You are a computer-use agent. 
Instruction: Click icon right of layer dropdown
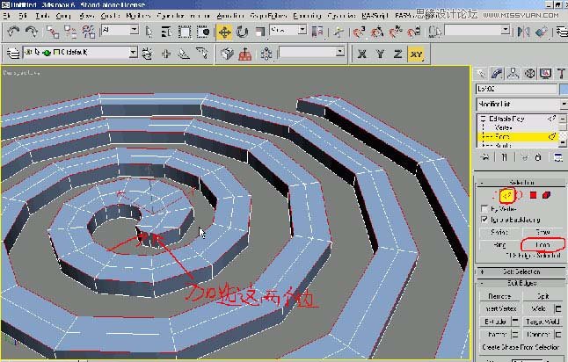[x=147, y=54]
